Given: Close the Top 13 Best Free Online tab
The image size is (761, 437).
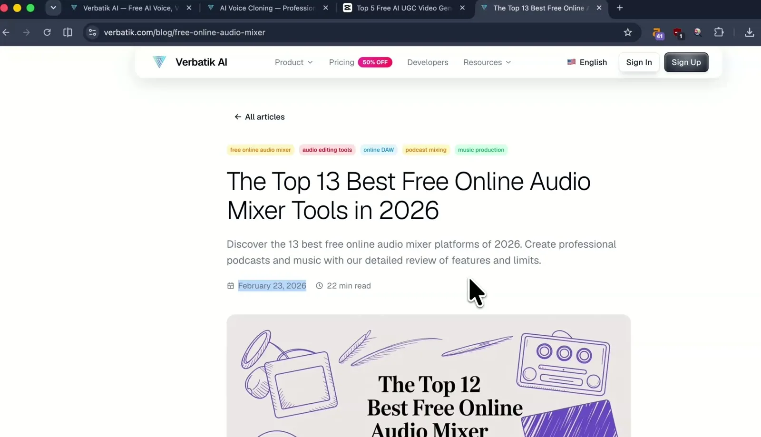Looking at the screenshot, I should pyautogui.click(x=599, y=8).
